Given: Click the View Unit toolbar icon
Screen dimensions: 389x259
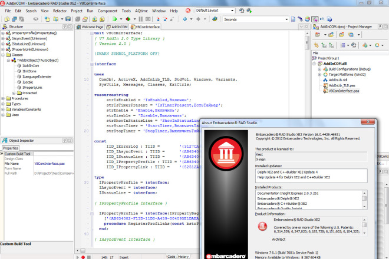Looking at the screenshot, I should click(6, 19).
